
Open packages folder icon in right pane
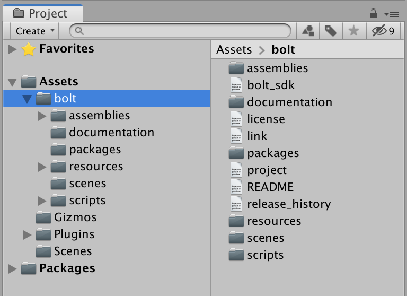tap(236, 153)
